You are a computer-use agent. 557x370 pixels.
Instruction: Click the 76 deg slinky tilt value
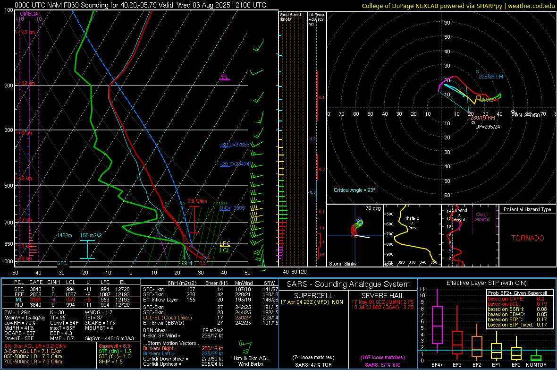pos(373,208)
